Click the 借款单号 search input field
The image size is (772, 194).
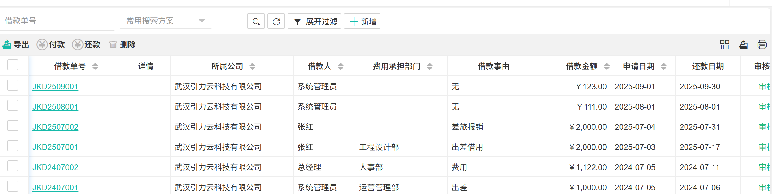click(x=57, y=21)
